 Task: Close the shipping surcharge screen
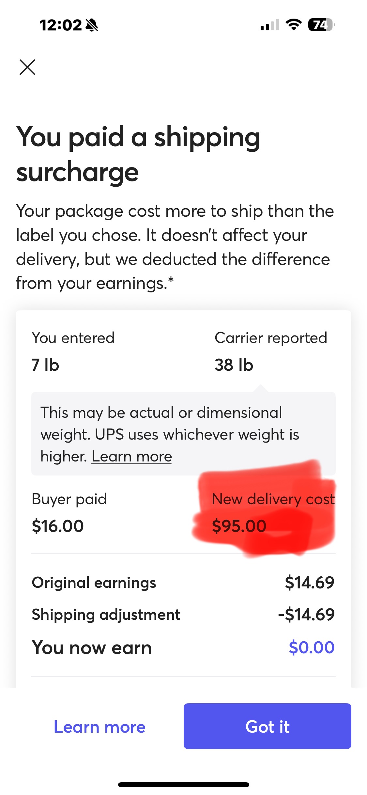27,67
